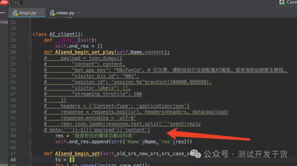297x166 pixels.
Task: Collapse the AI_client class fold marker
Action: click(30, 34)
